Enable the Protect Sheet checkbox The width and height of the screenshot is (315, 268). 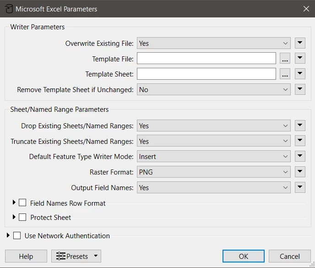click(x=22, y=217)
